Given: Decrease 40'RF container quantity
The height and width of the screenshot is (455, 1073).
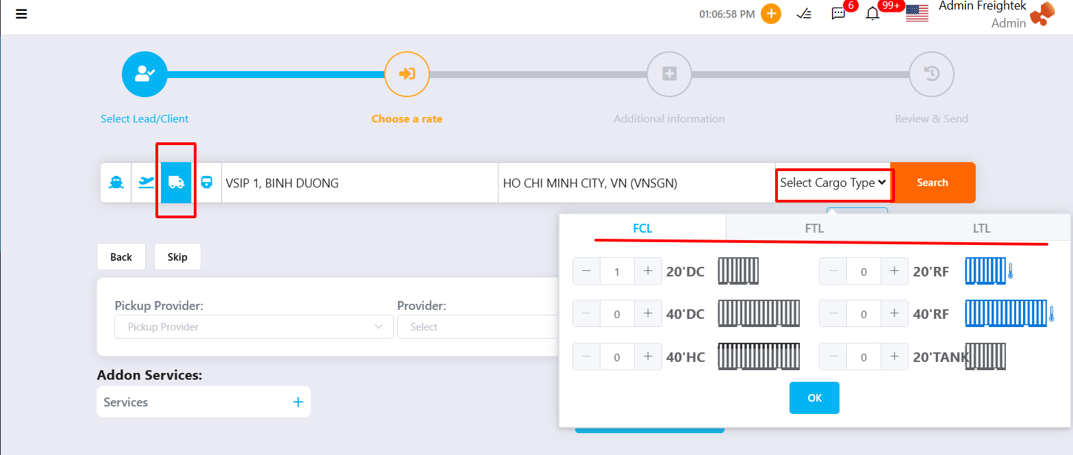Looking at the screenshot, I should tap(833, 314).
